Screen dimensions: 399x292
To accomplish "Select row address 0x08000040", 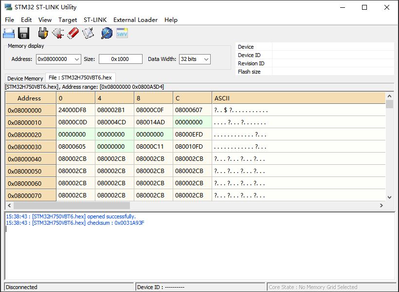I will point(31,159).
